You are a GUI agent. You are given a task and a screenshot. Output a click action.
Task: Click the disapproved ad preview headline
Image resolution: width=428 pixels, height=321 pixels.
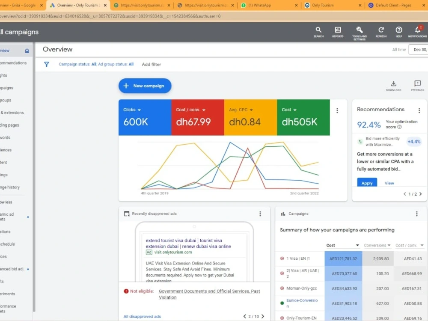[188, 243]
